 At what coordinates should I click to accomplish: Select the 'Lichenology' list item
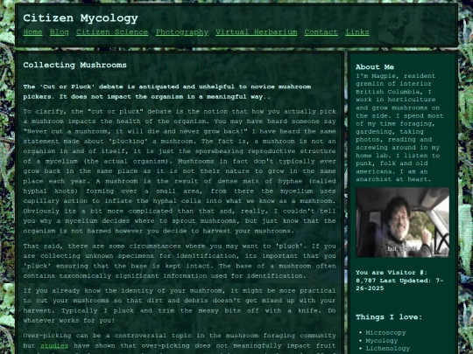click(388, 349)
